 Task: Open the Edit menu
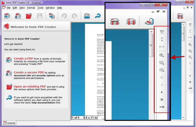click(15, 8)
